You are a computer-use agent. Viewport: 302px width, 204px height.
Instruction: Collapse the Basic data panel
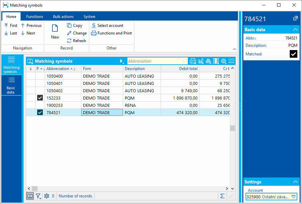pyautogui.click(x=295, y=30)
